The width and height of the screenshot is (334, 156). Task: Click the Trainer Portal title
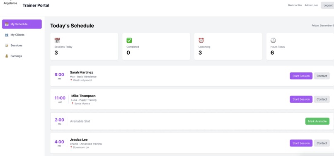[36, 5]
